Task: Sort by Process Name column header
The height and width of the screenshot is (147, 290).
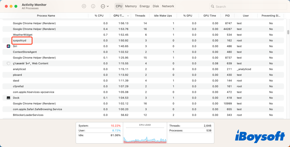Action: (x=46, y=16)
